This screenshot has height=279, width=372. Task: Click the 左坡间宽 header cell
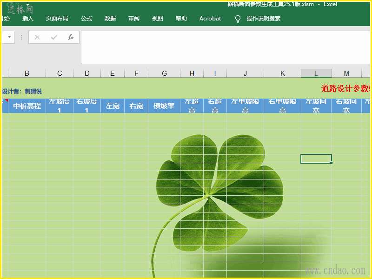pos(316,106)
